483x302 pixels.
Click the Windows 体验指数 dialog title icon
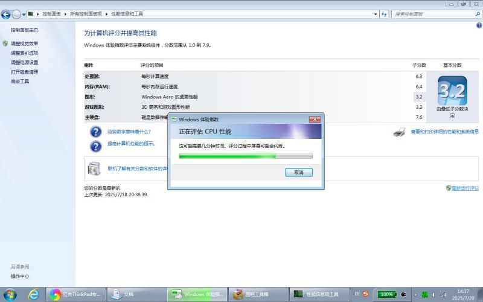tap(174, 119)
